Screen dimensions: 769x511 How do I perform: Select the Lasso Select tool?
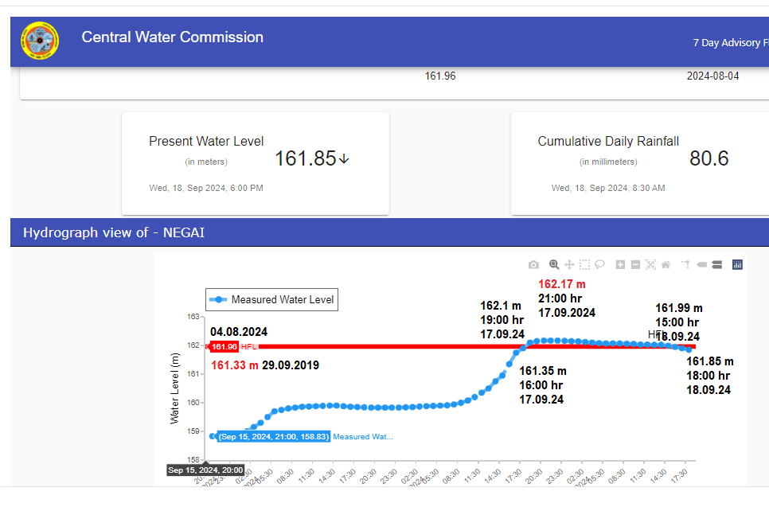pyautogui.click(x=599, y=264)
